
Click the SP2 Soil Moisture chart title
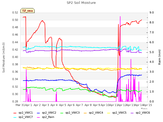(x=81, y=3)
